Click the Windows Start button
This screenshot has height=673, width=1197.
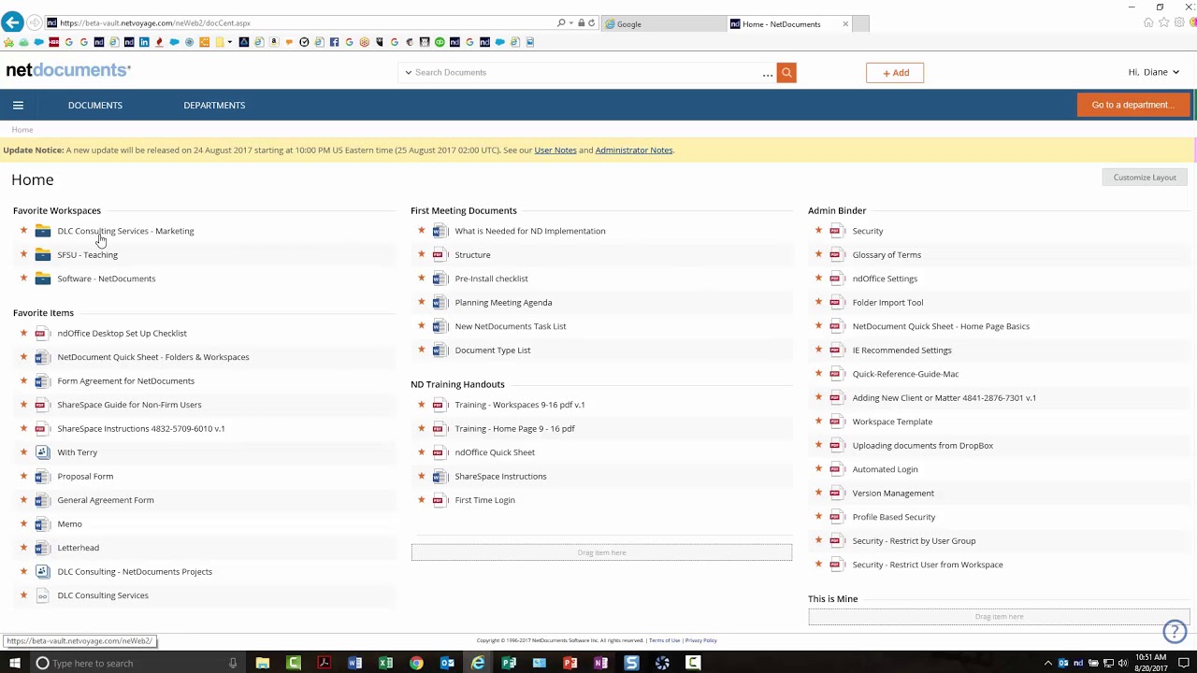pos(14,663)
